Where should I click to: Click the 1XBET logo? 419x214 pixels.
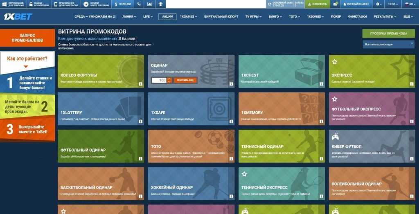(18, 16)
